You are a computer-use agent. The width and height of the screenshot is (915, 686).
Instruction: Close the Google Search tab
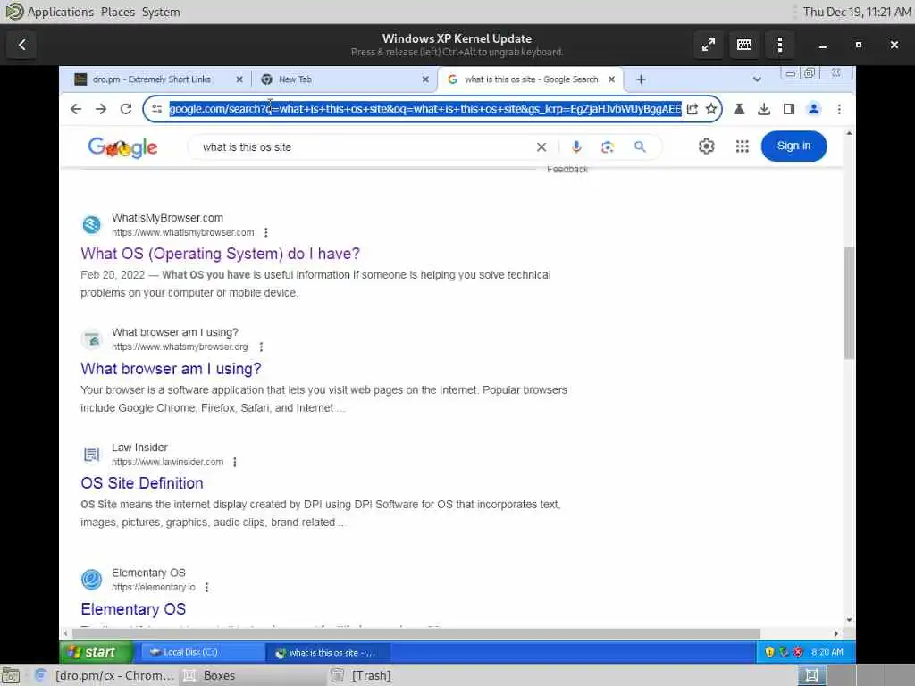(x=611, y=79)
